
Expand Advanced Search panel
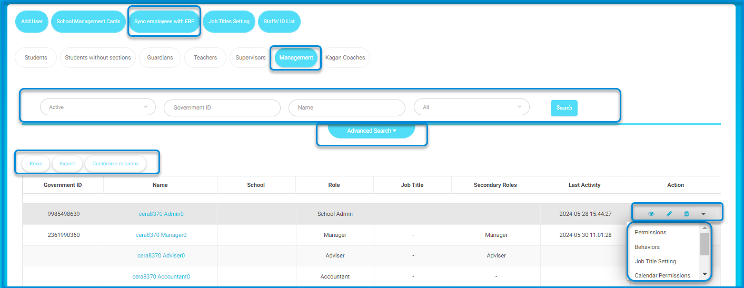tap(372, 131)
